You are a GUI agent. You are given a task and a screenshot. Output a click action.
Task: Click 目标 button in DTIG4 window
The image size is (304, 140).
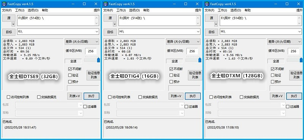[x=110, y=32]
